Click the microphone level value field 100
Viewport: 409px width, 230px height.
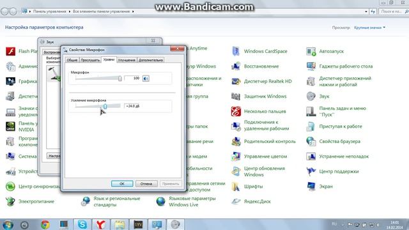click(132, 78)
